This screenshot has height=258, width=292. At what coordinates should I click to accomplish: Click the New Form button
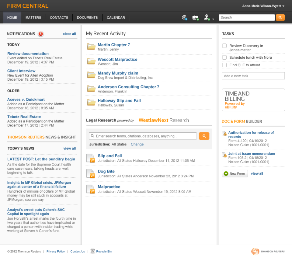coord(235,174)
